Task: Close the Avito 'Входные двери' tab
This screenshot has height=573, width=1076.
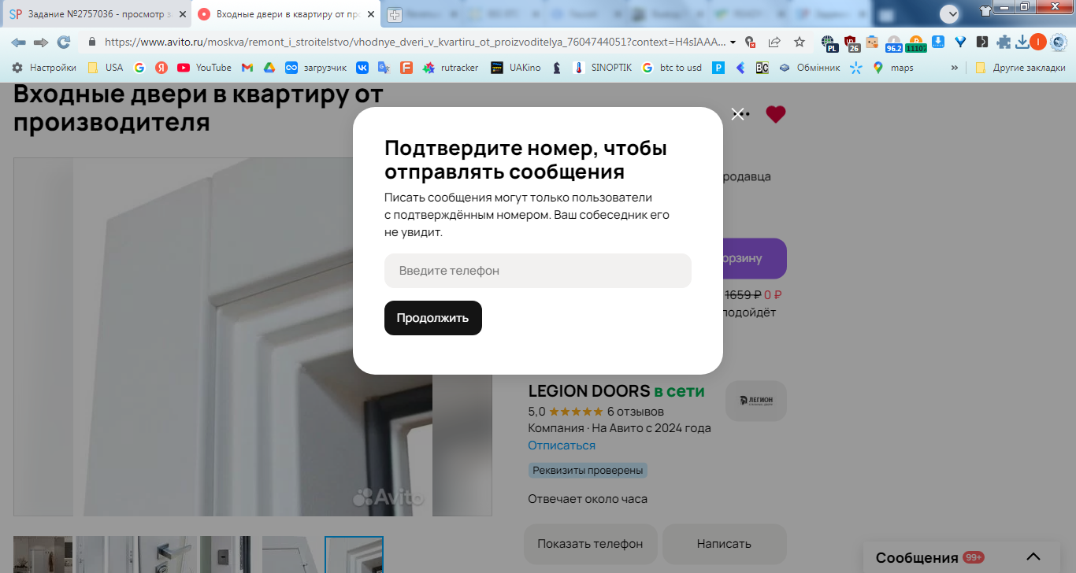Action: pyautogui.click(x=371, y=14)
